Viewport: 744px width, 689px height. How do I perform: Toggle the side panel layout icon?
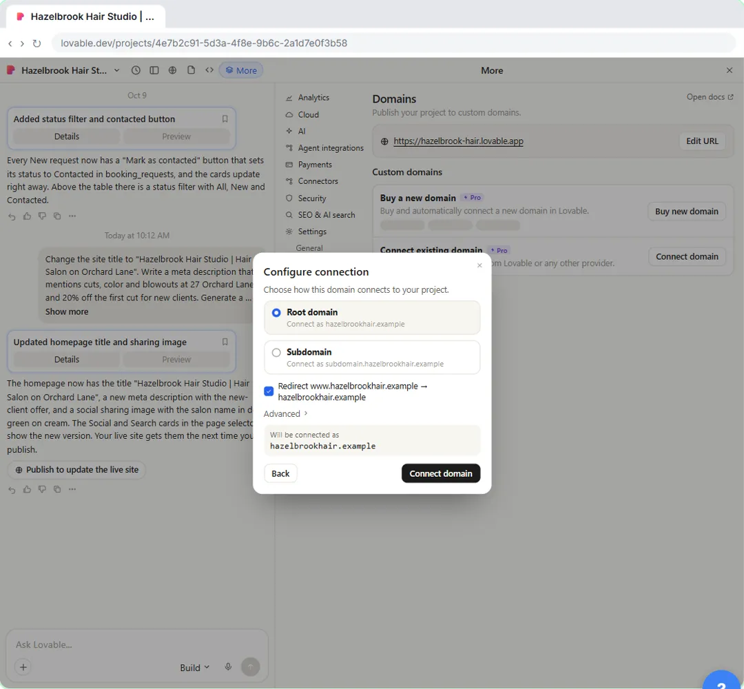(x=154, y=70)
